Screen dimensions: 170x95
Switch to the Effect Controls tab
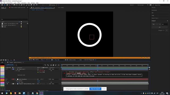(x=18, y=8)
